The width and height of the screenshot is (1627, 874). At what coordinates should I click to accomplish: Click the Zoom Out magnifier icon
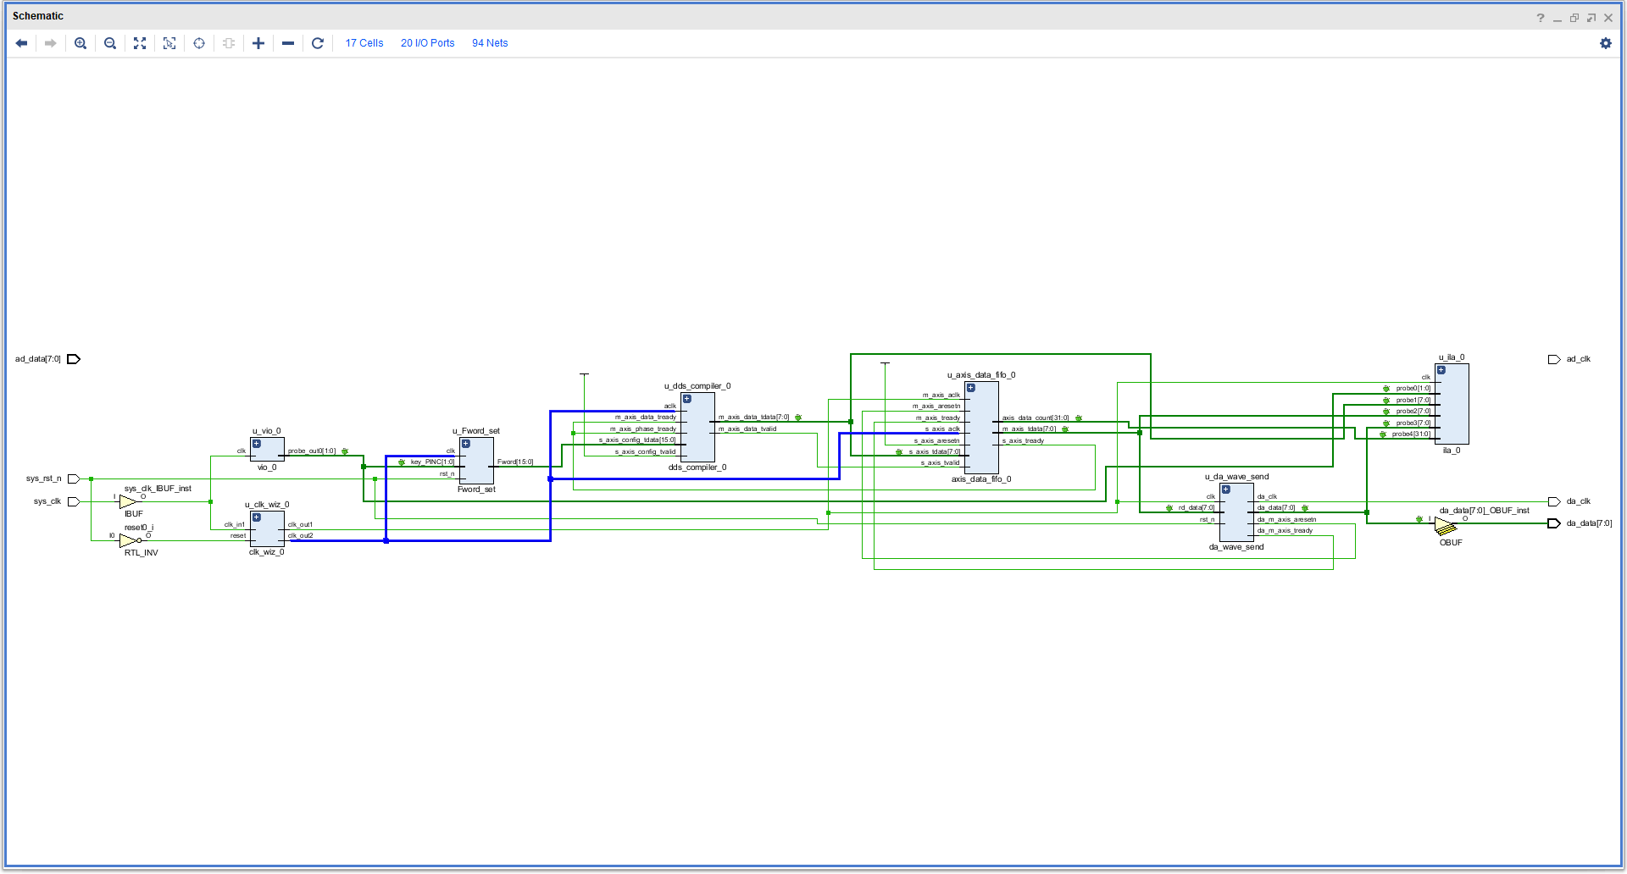(x=110, y=43)
